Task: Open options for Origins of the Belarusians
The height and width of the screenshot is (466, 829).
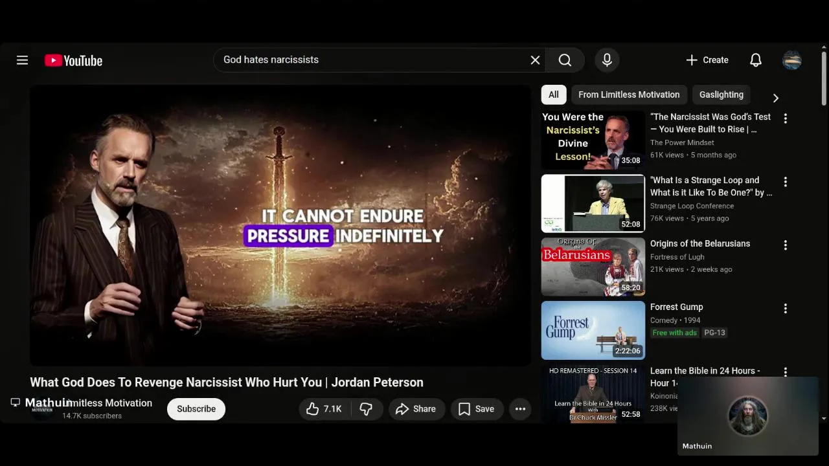Action: pyautogui.click(x=785, y=245)
